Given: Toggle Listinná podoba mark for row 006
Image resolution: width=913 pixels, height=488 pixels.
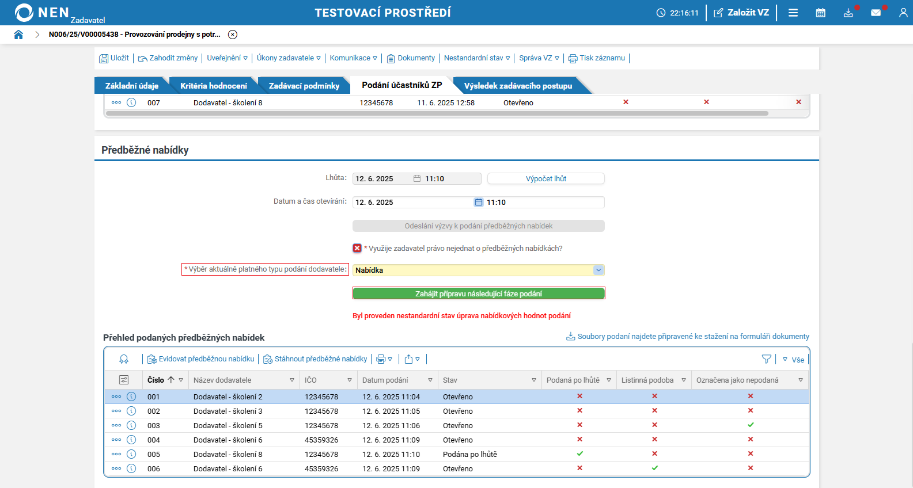Looking at the screenshot, I should (x=654, y=468).
